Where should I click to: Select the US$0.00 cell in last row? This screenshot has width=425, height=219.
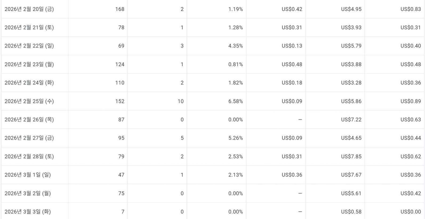pos(411,212)
